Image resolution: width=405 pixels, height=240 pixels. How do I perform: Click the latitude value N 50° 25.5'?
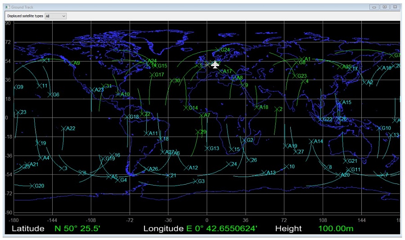click(77, 229)
